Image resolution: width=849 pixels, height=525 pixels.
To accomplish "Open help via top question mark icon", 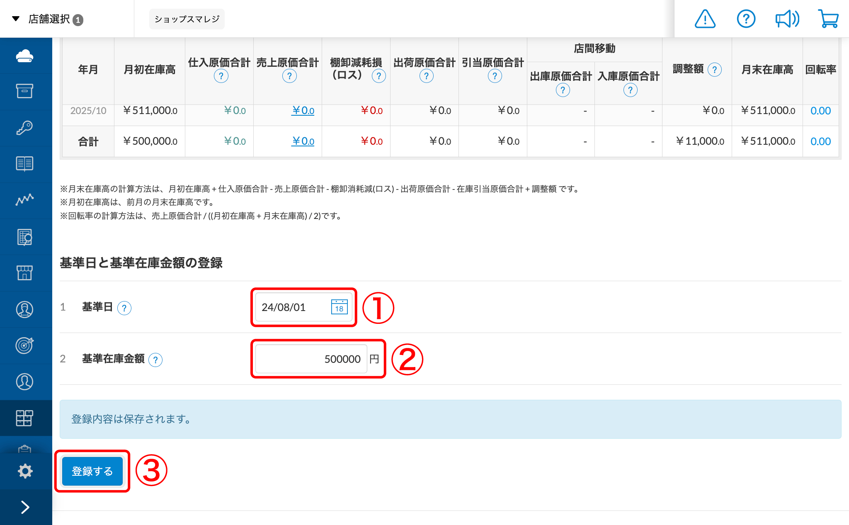I will point(746,19).
